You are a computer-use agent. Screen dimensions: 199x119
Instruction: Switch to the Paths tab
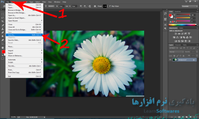point(185,45)
